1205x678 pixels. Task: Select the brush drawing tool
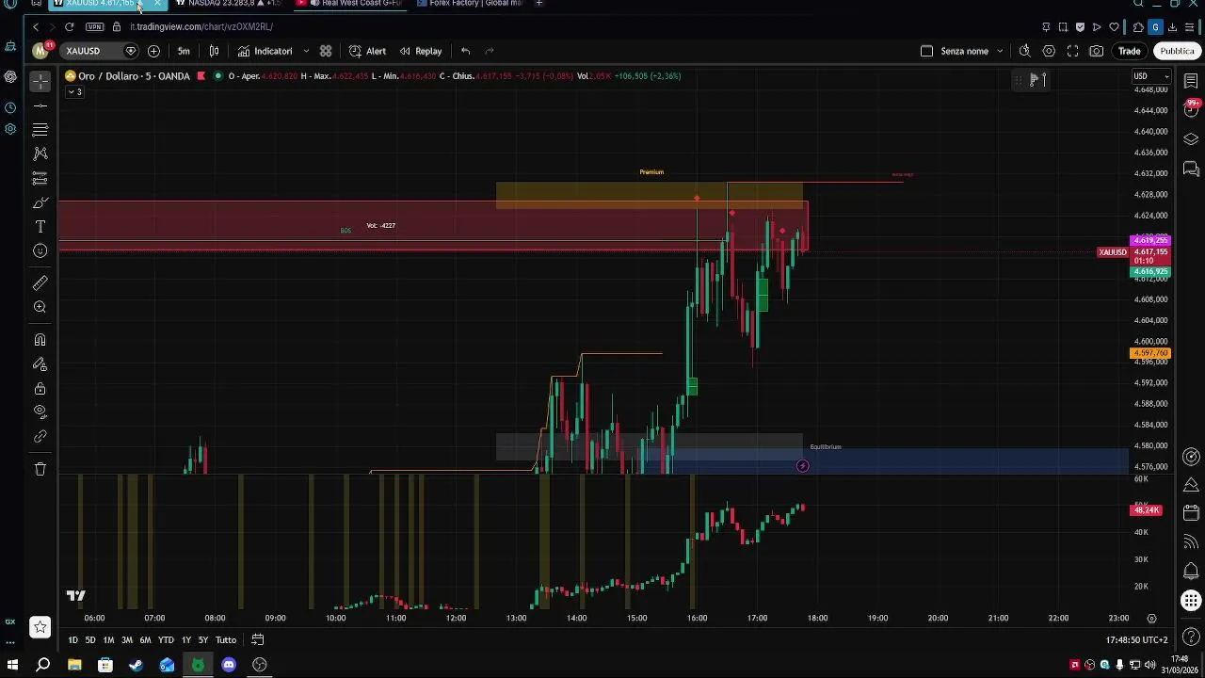[x=40, y=202]
